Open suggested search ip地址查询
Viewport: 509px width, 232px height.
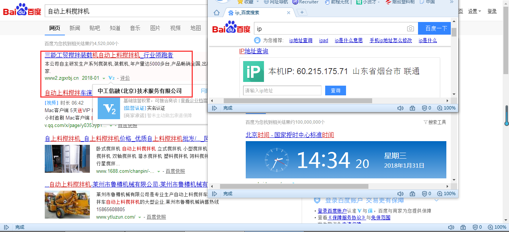(x=301, y=41)
